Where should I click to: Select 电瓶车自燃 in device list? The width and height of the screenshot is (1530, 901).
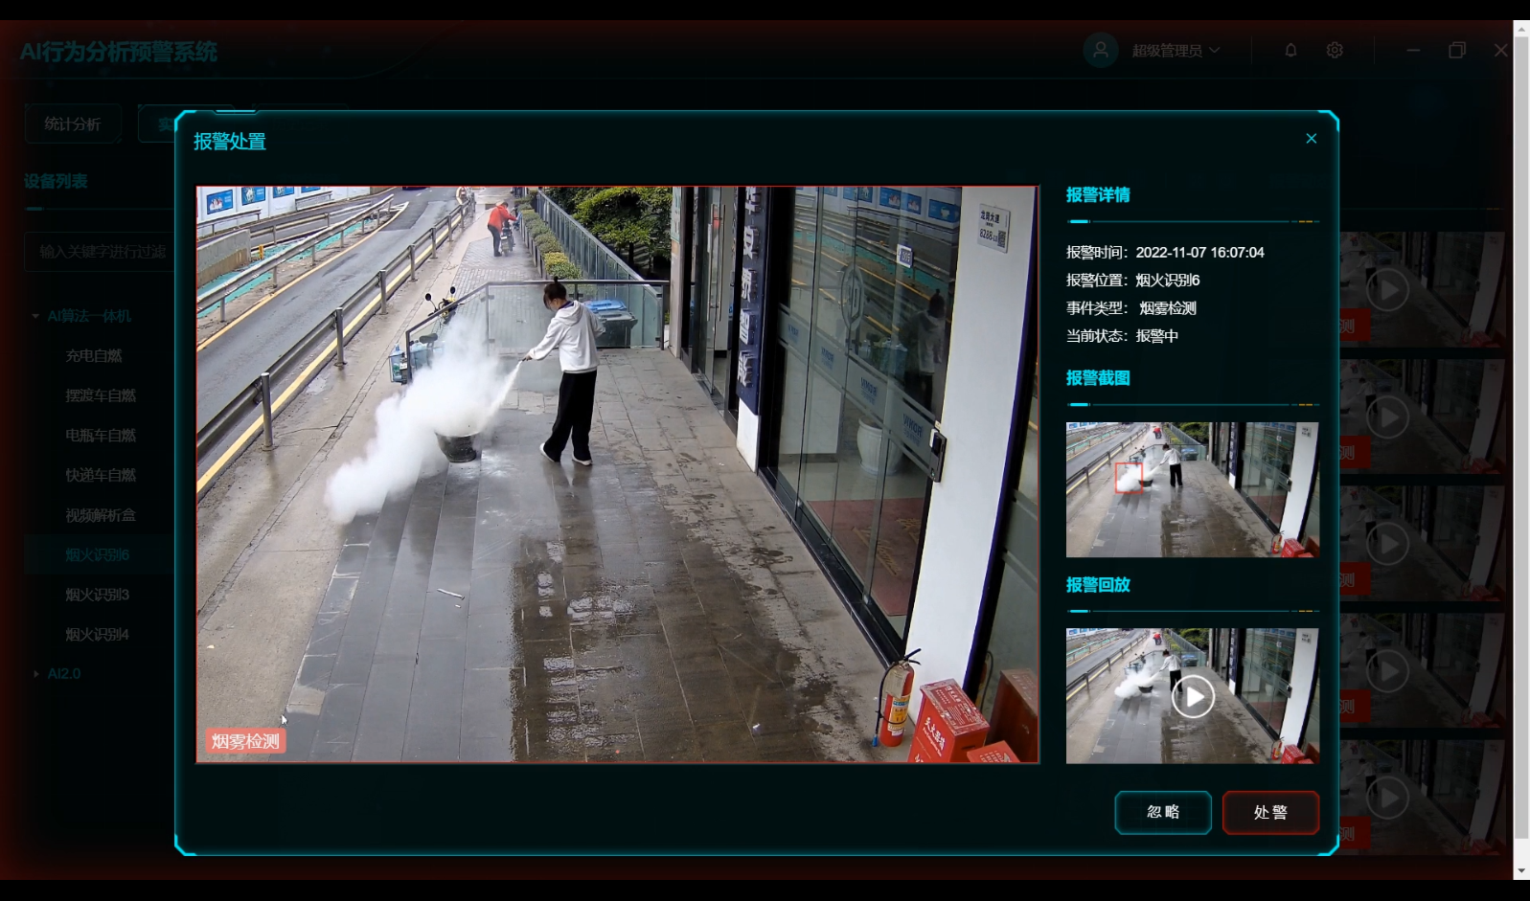[101, 436]
